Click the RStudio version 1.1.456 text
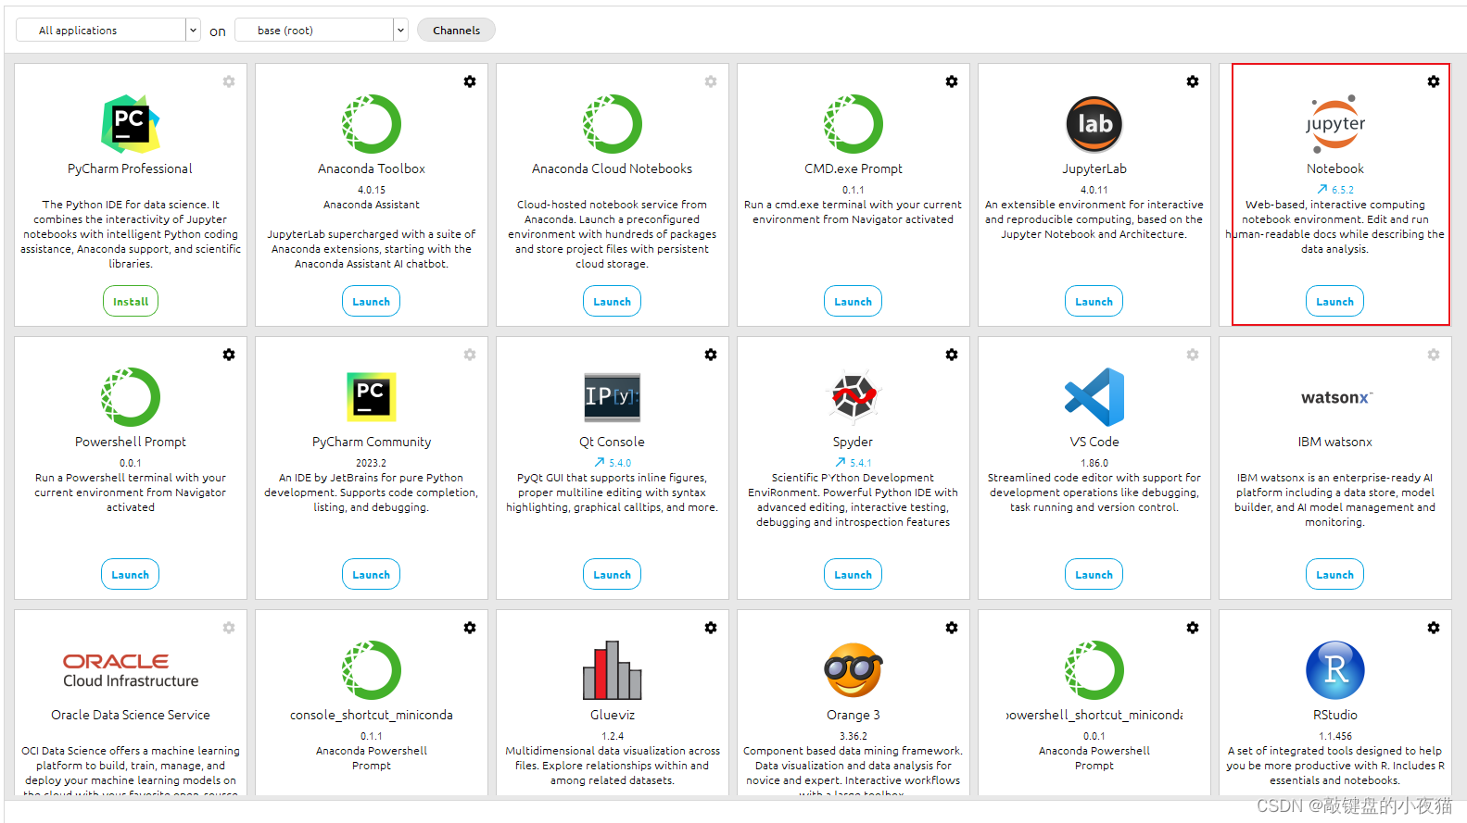1467x823 pixels. [x=1335, y=736]
